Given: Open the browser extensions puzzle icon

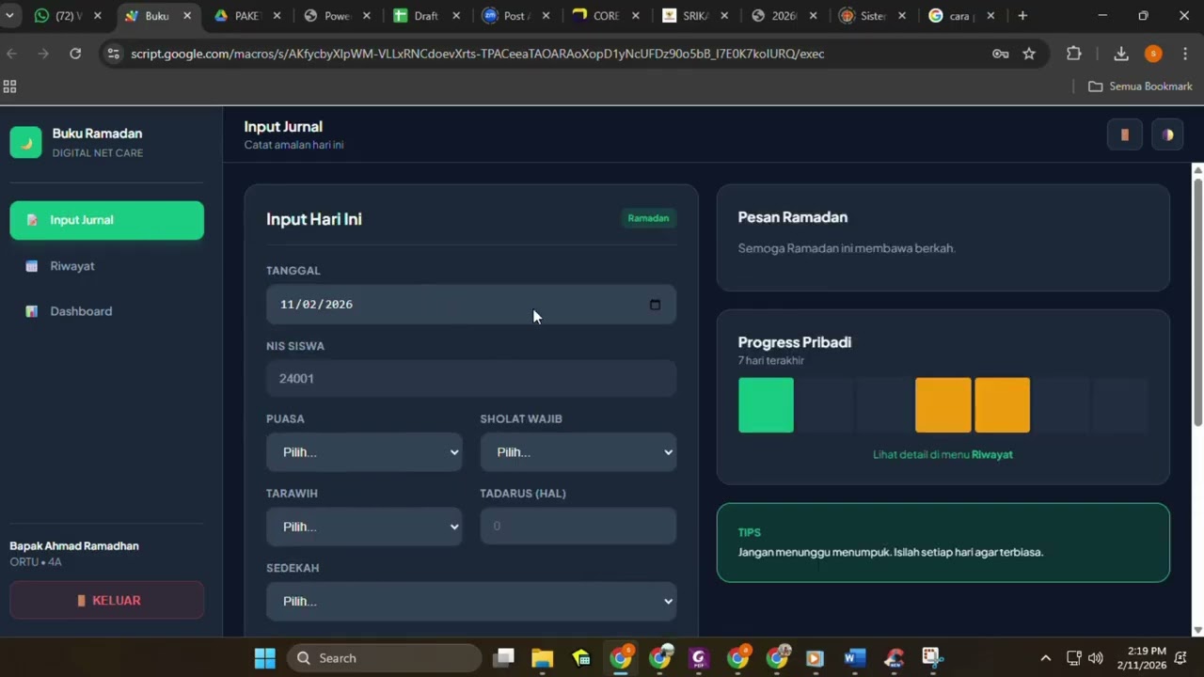Looking at the screenshot, I should pyautogui.click(x=1074, y=54).
